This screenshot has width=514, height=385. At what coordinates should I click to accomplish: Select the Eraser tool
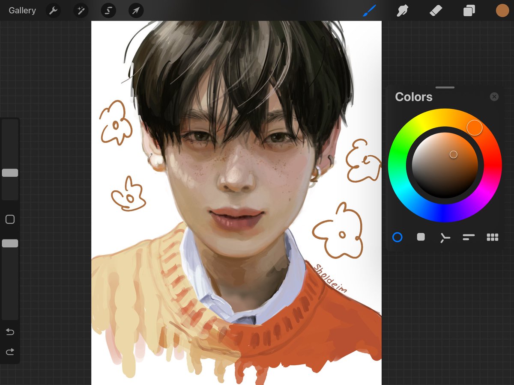[436, 11]
